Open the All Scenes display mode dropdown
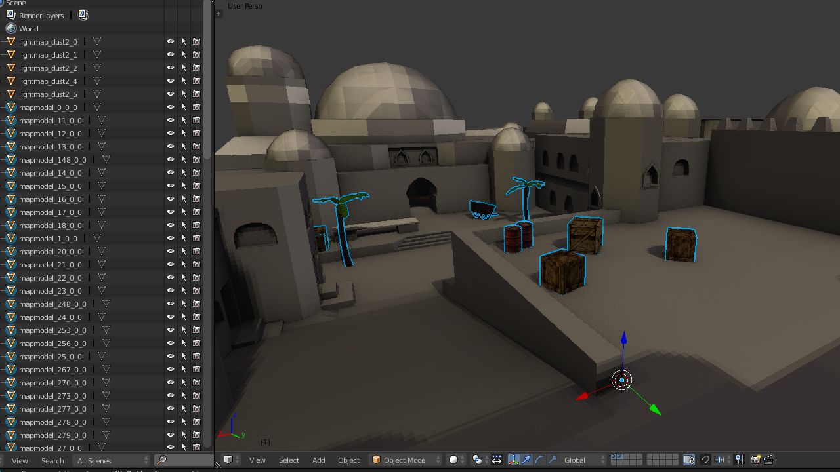This screenshot has height=472, width=840. pyautogui.click(x=111, y=460)
